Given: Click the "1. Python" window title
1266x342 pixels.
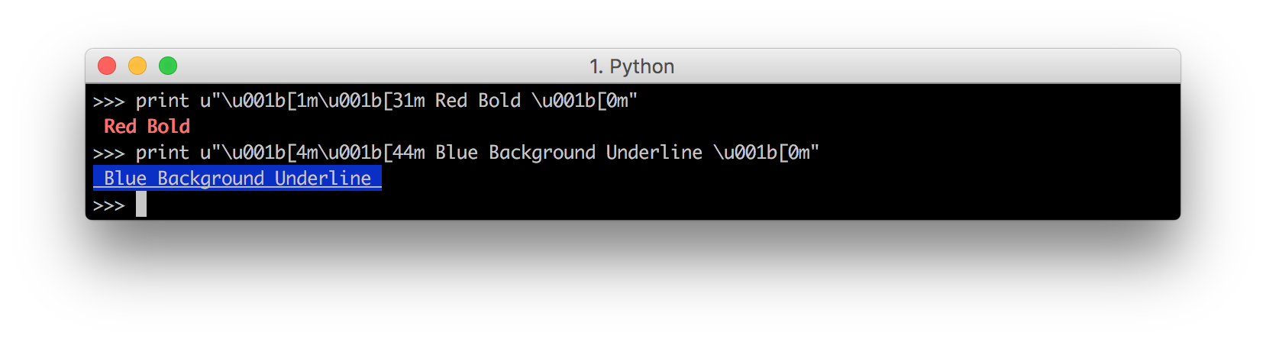Looking at the screenshot, I should coord(631,66).
